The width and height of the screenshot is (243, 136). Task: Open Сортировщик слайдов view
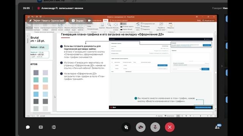(x=45, y=27)
